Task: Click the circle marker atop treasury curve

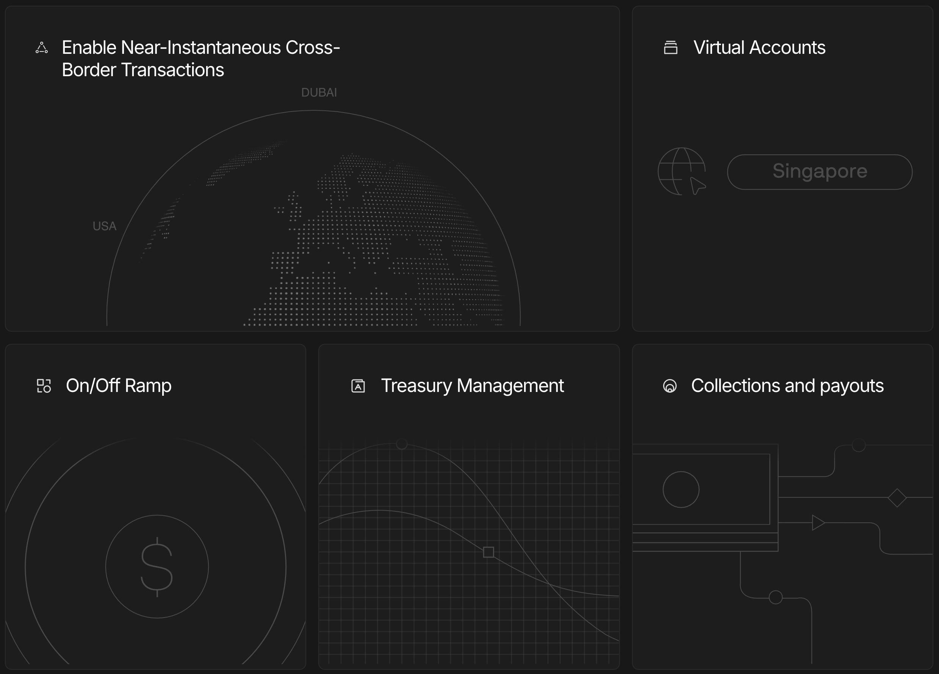Action: tap(402, 444)
